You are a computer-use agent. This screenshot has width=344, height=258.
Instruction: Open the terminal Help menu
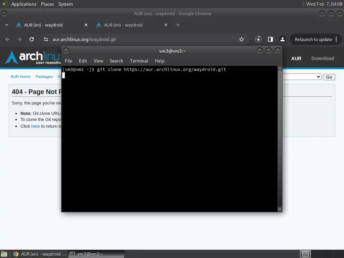point(160,61)
